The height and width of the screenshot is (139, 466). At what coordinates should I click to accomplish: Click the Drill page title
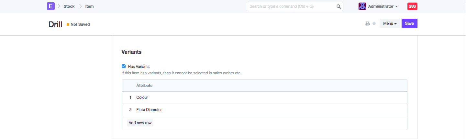pos(55,24)
